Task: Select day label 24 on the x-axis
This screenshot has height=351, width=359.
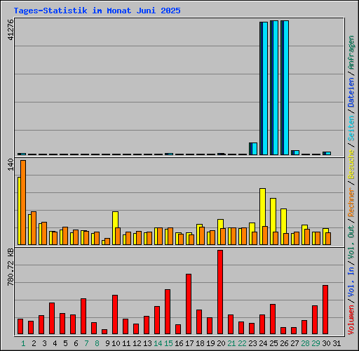Action: click(263, 343)
